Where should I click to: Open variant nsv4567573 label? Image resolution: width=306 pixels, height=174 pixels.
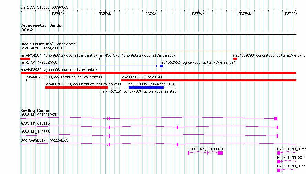137,55
